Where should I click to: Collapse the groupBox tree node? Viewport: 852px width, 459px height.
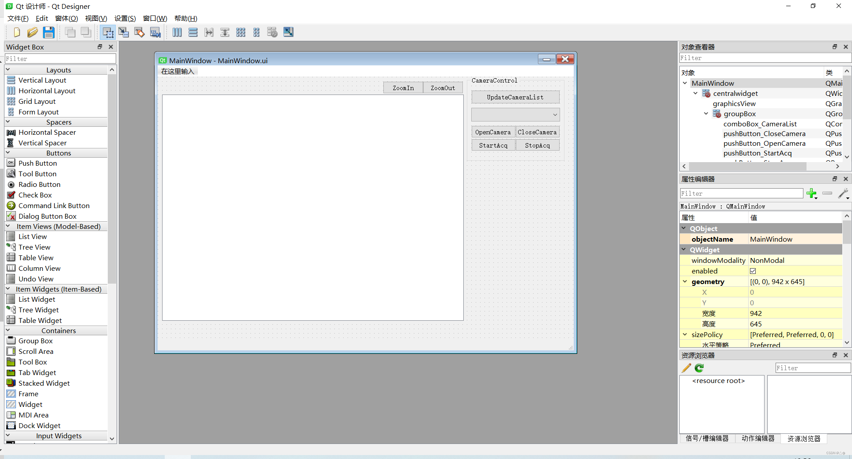pyautogui.click(x=706, y=114)
